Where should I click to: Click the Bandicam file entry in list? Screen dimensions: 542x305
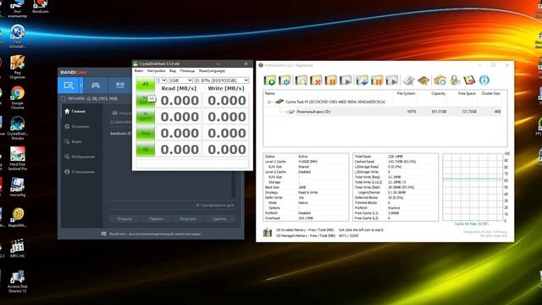(120, 133)
